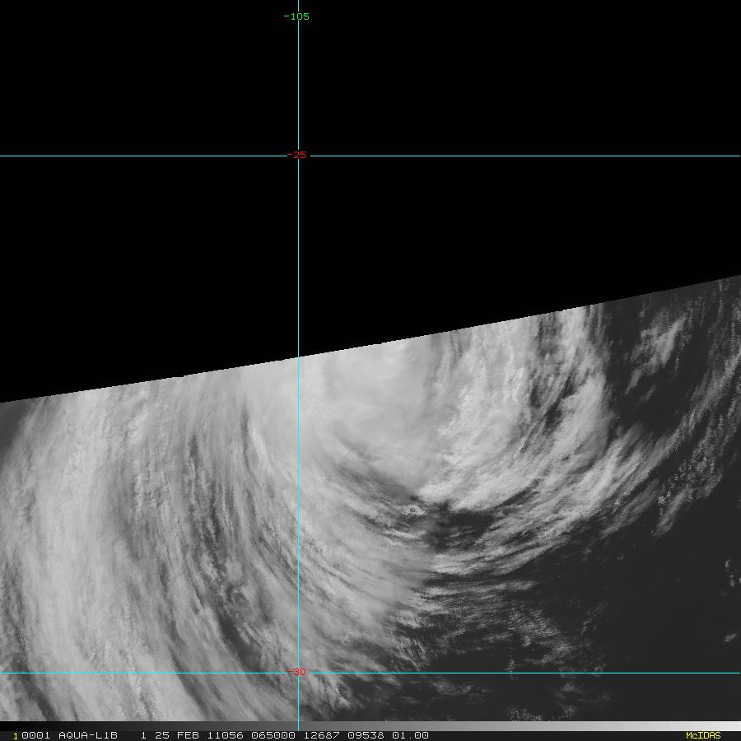Click the red -25 latitude label
Image resolution: width=741 pixels, height=741 pixels.
click(296, 155)
